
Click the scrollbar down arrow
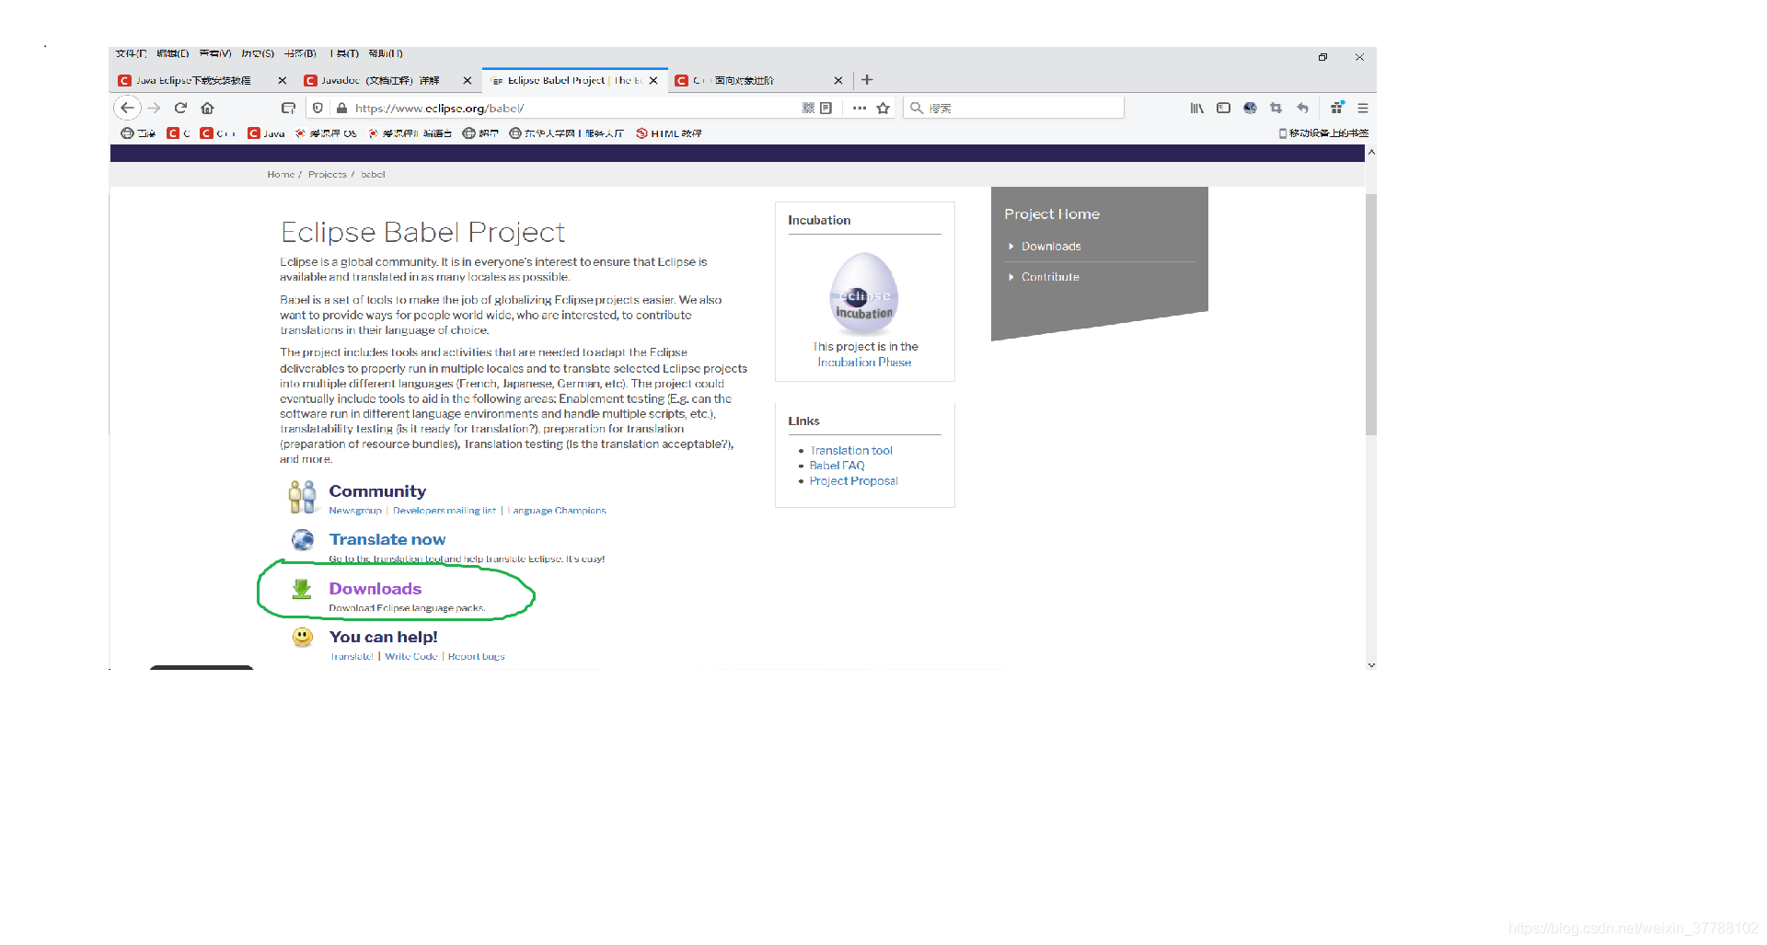(x=1371, y=663)
